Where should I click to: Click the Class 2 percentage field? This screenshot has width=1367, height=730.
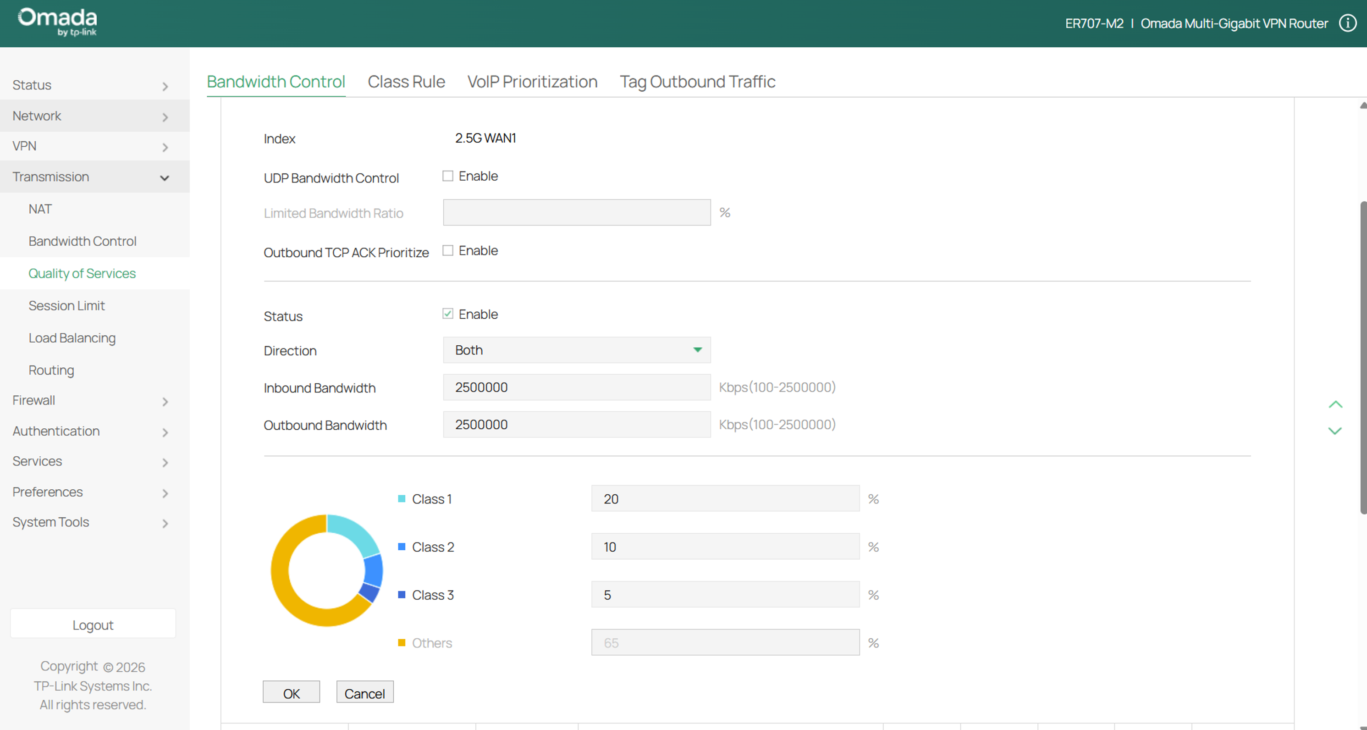pos(725,547)
